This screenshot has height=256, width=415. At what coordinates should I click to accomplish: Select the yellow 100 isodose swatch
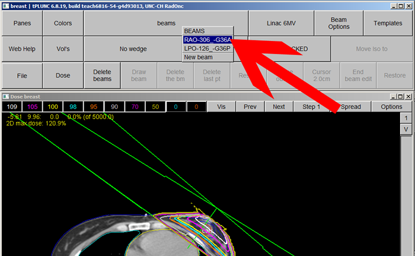tap(53, 107)
